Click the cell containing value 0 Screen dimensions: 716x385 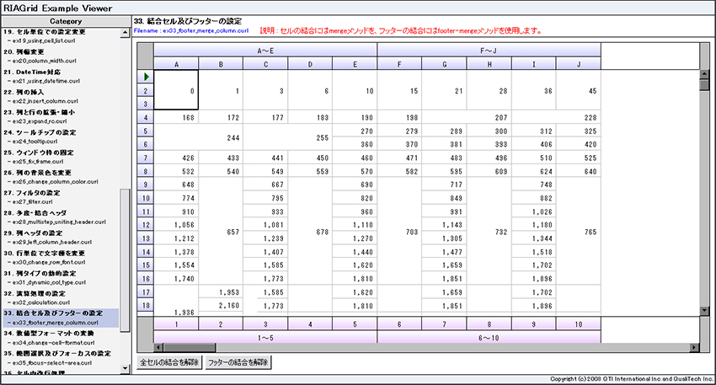[x=176, y=91]
